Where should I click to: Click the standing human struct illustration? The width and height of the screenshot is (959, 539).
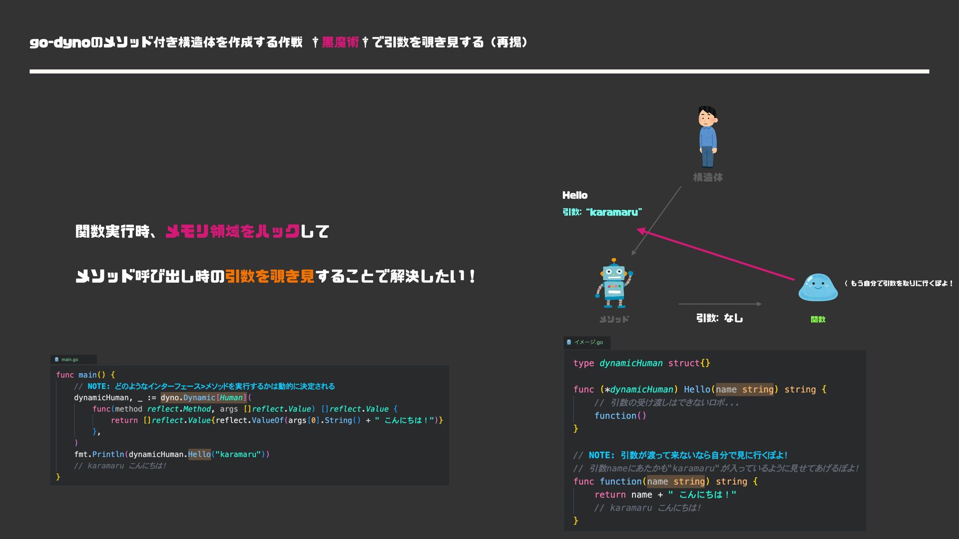pos(707,136)
